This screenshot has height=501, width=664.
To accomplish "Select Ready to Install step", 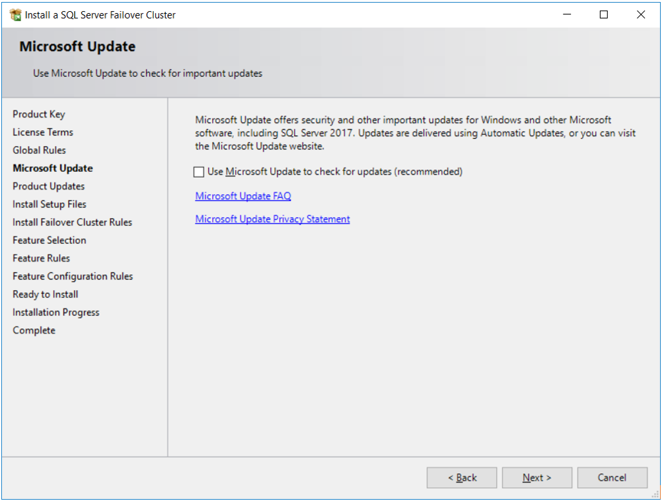I will coord(46,294).
